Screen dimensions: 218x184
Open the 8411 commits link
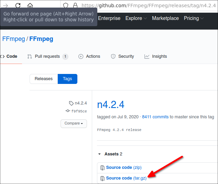coord(155,117)
